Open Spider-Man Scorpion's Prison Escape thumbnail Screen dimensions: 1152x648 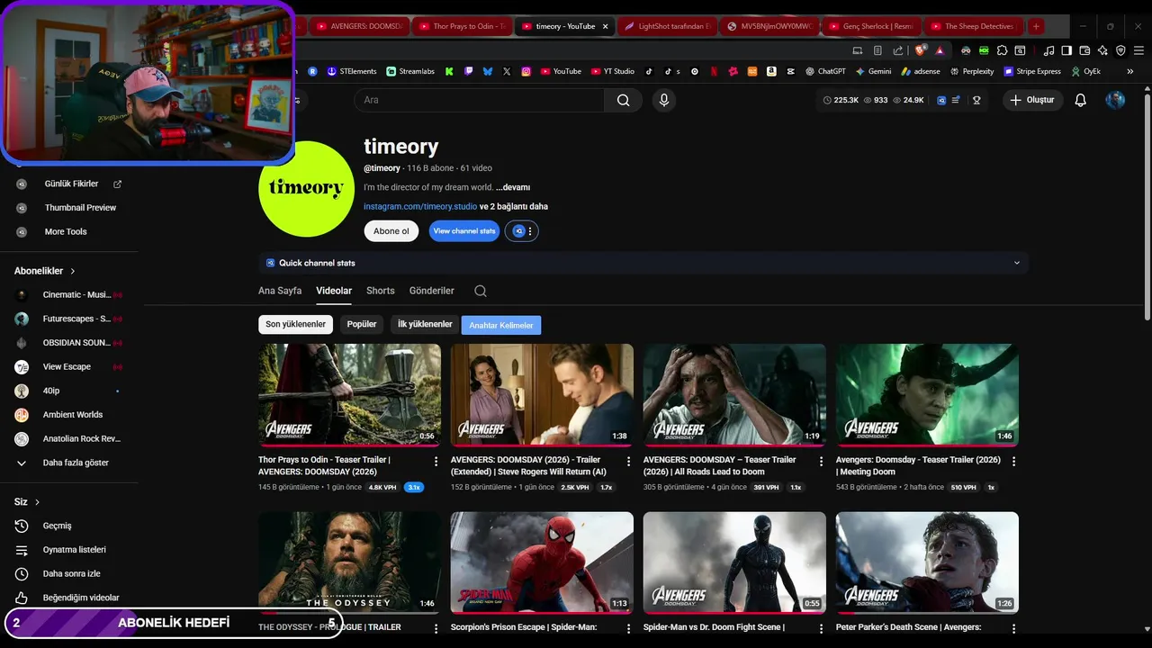[542, 562]
